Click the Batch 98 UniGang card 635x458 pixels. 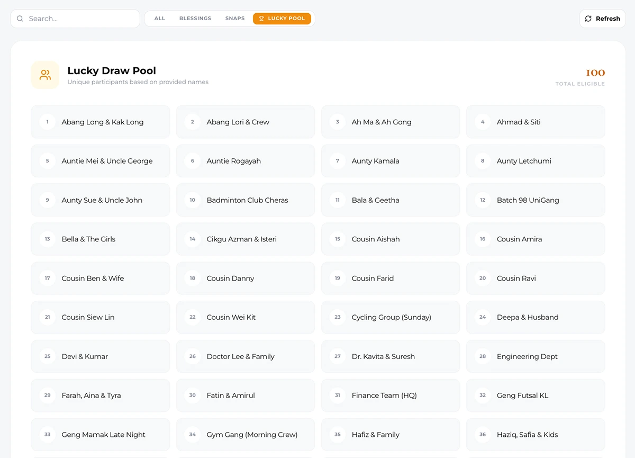pyautogui.click(x=535, y=200)
